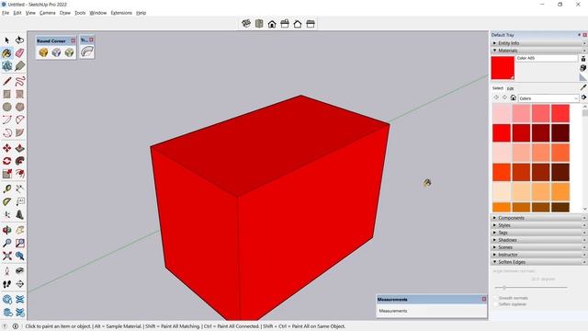Viewport: 588px width, 331px height.
Task: Choose the Follow Me tool
Action: (19, 161)
